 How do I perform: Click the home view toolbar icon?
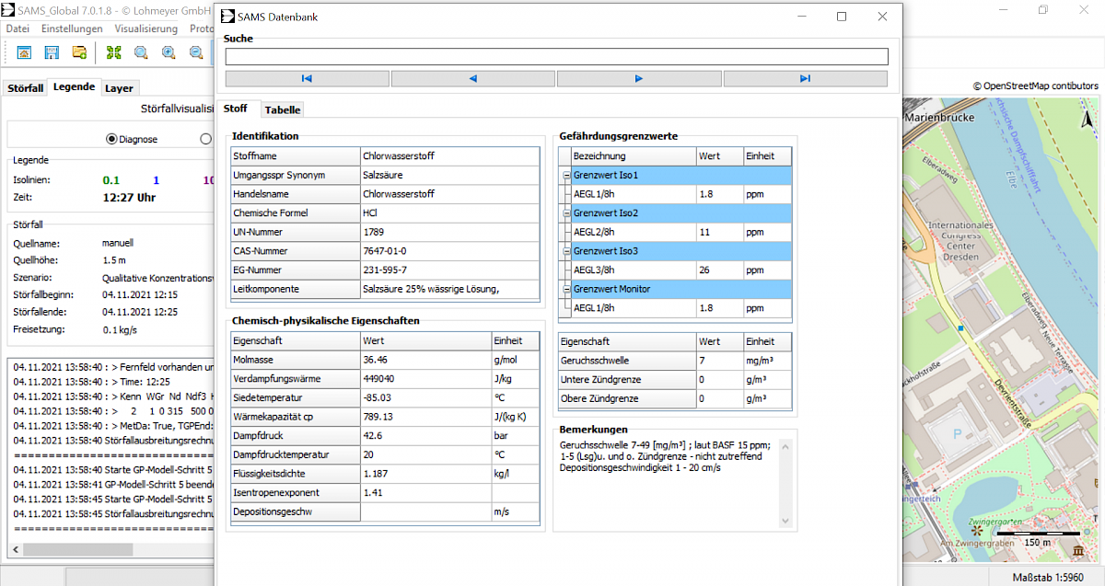tap(24, 52)
